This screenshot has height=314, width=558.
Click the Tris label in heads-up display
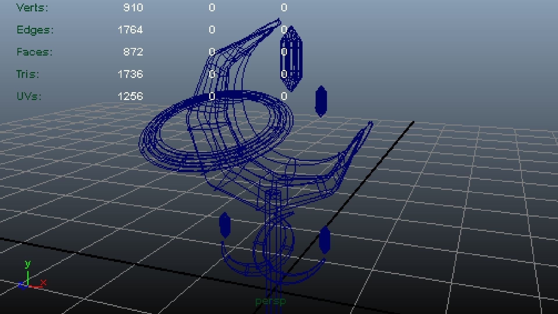(x=28, y=74)
